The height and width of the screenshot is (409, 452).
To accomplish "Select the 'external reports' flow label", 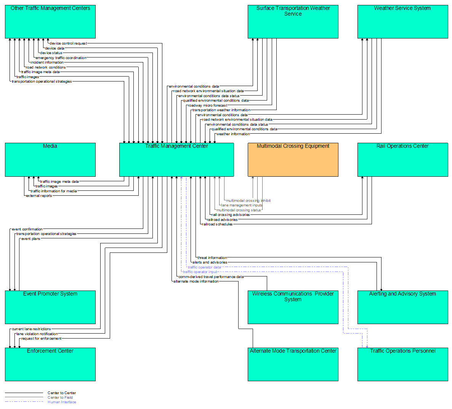I will point(39,196).
